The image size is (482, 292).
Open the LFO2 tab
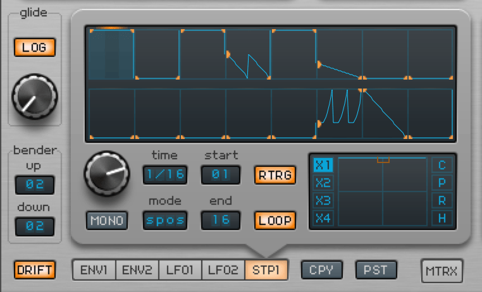coord(223,270)
